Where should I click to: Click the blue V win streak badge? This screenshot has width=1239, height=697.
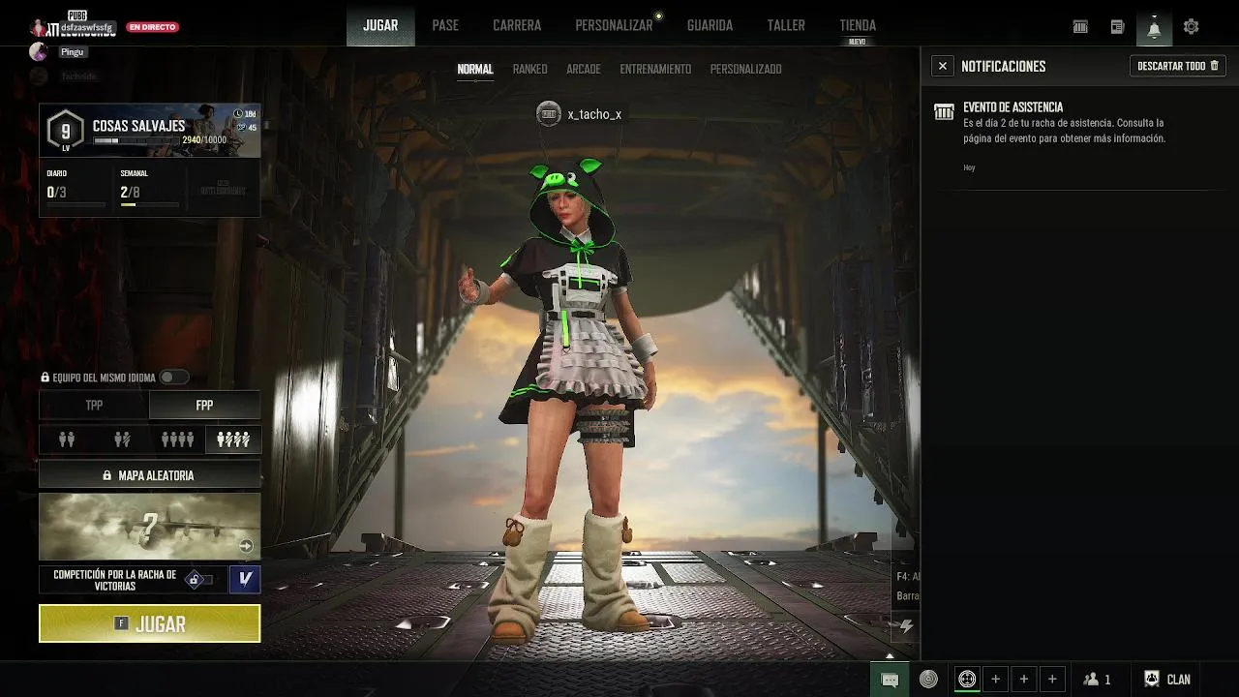click(245, 580)
